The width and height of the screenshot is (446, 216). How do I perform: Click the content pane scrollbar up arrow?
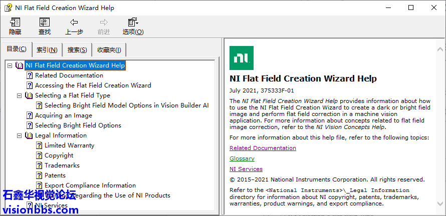(440, 49)
